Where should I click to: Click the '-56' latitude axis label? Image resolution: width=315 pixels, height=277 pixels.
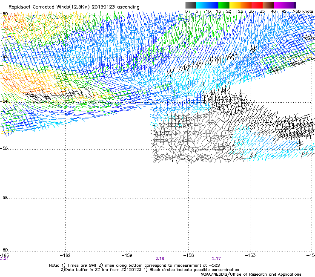4,148
